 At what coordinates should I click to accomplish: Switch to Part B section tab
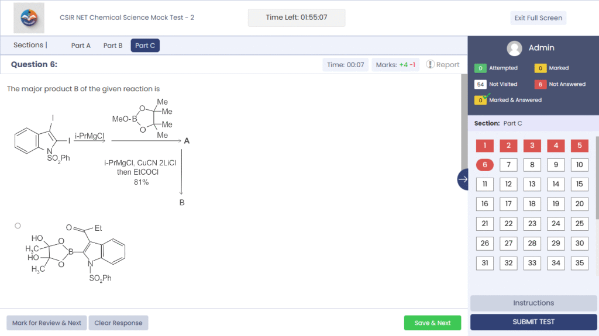[113, 46]
